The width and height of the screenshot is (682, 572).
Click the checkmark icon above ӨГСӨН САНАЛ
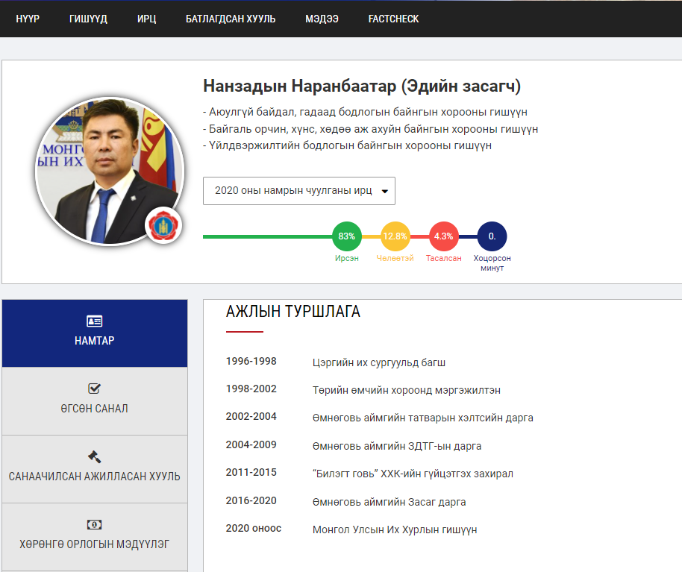click(x=94, y=389)
